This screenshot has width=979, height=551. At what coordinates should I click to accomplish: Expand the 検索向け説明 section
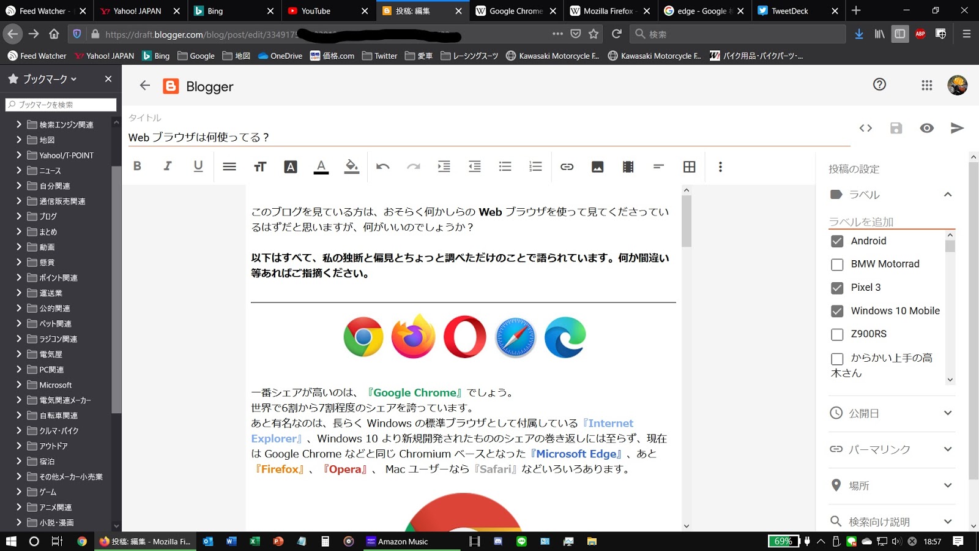pyautogui.click(x=948, y=522)
